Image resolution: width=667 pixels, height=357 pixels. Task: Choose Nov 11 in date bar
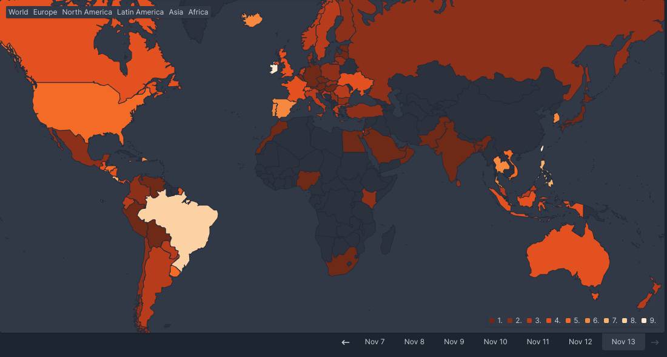click(537, 342)
